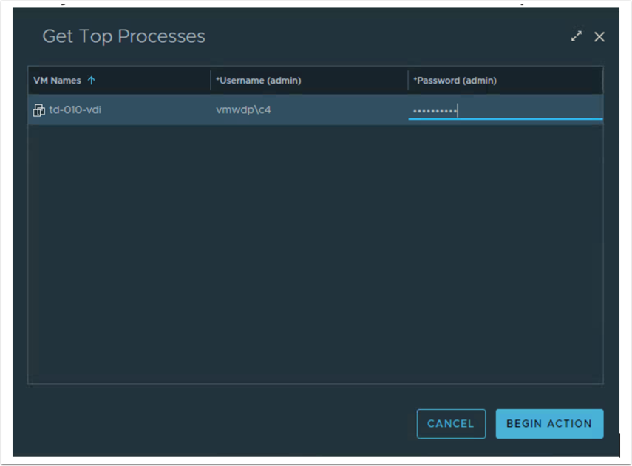Click blank header space right of dialog title

point(384,36)
